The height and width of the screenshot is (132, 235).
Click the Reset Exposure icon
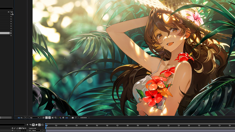pos(63,118)
